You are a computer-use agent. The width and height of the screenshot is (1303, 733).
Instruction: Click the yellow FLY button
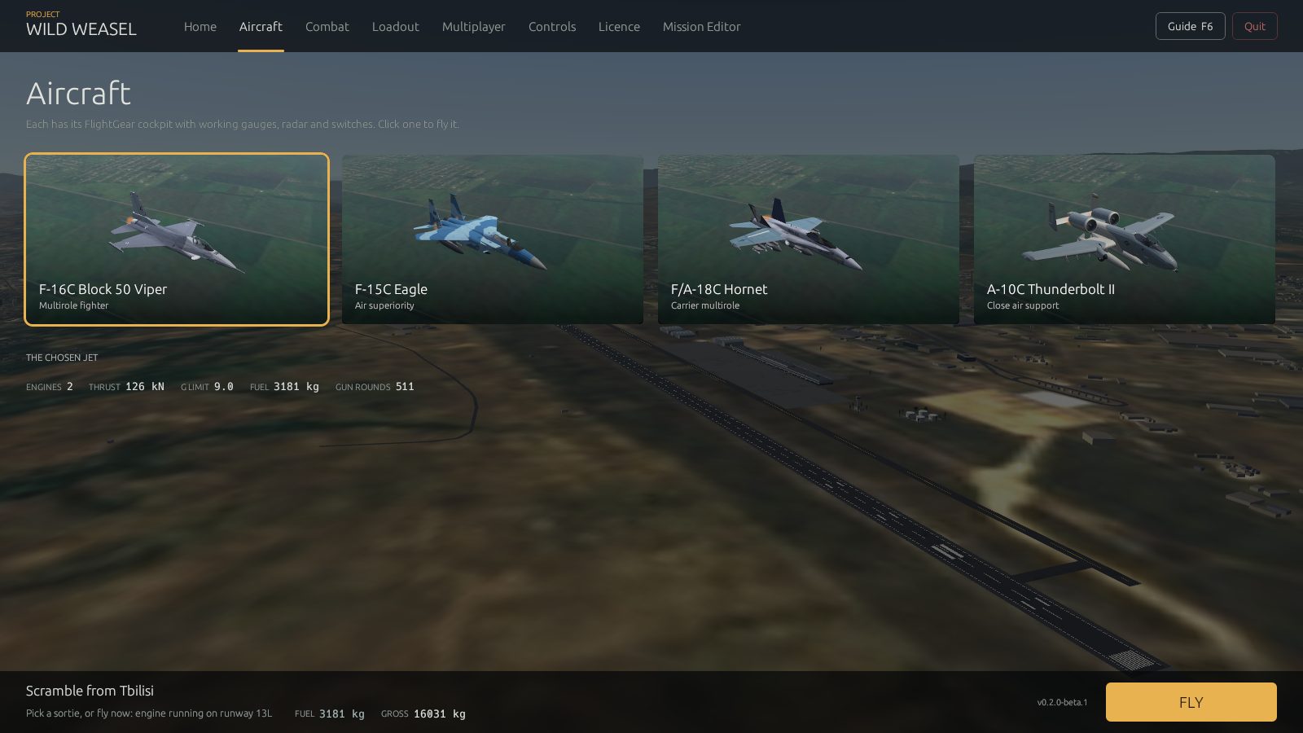coord(1191,702)
